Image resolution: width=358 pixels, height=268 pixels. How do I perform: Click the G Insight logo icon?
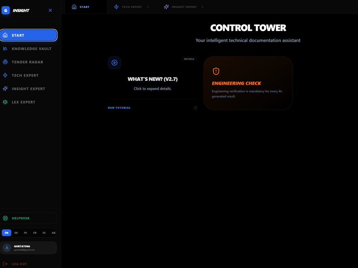coord(6,10)
